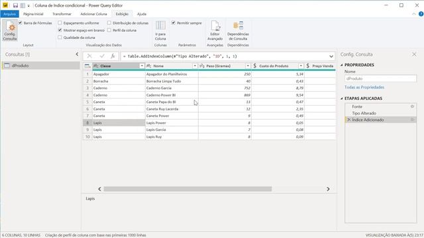Viewport: 424px width, 238px height.
Task: Open the Config. Consulta settings icon
Action: pyautogui.click(x=10, y=30)
